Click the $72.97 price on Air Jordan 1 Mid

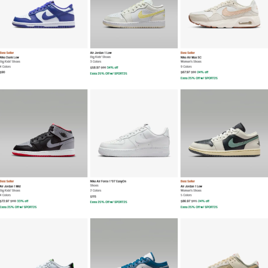[5, 201]
